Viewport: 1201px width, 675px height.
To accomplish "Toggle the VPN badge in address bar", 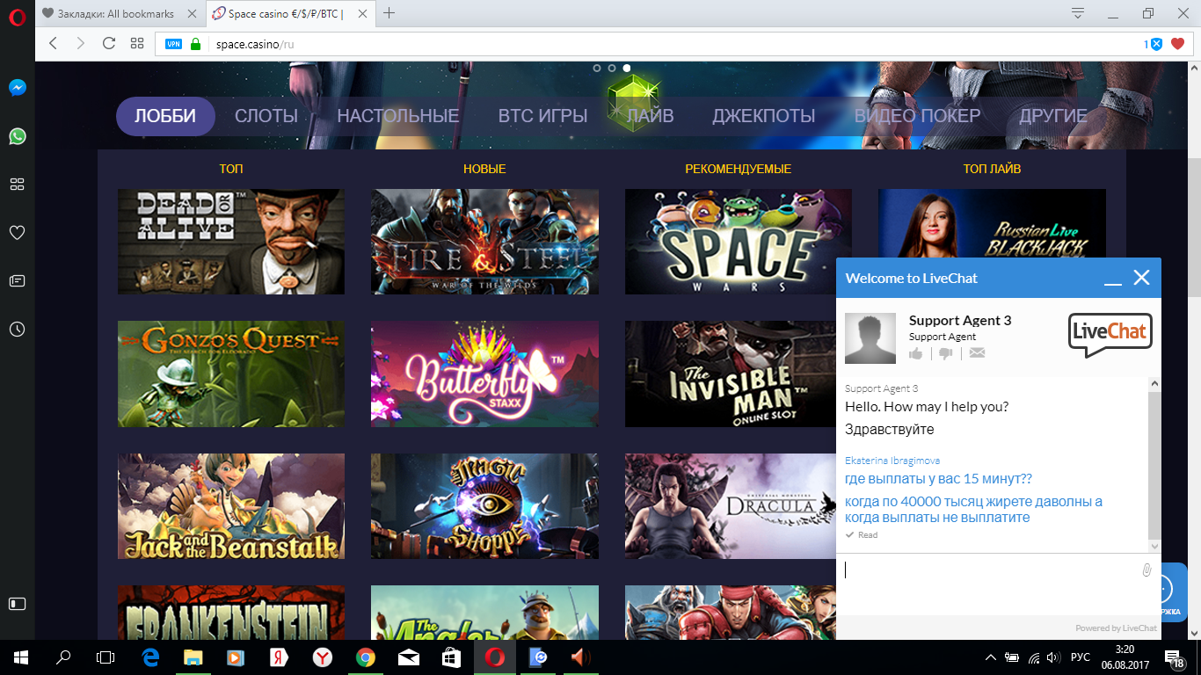I will [173, 43].
